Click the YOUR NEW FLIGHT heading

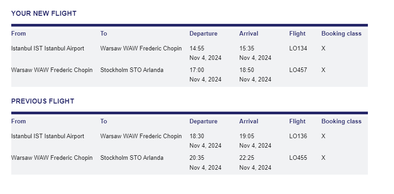coord(44,14)
